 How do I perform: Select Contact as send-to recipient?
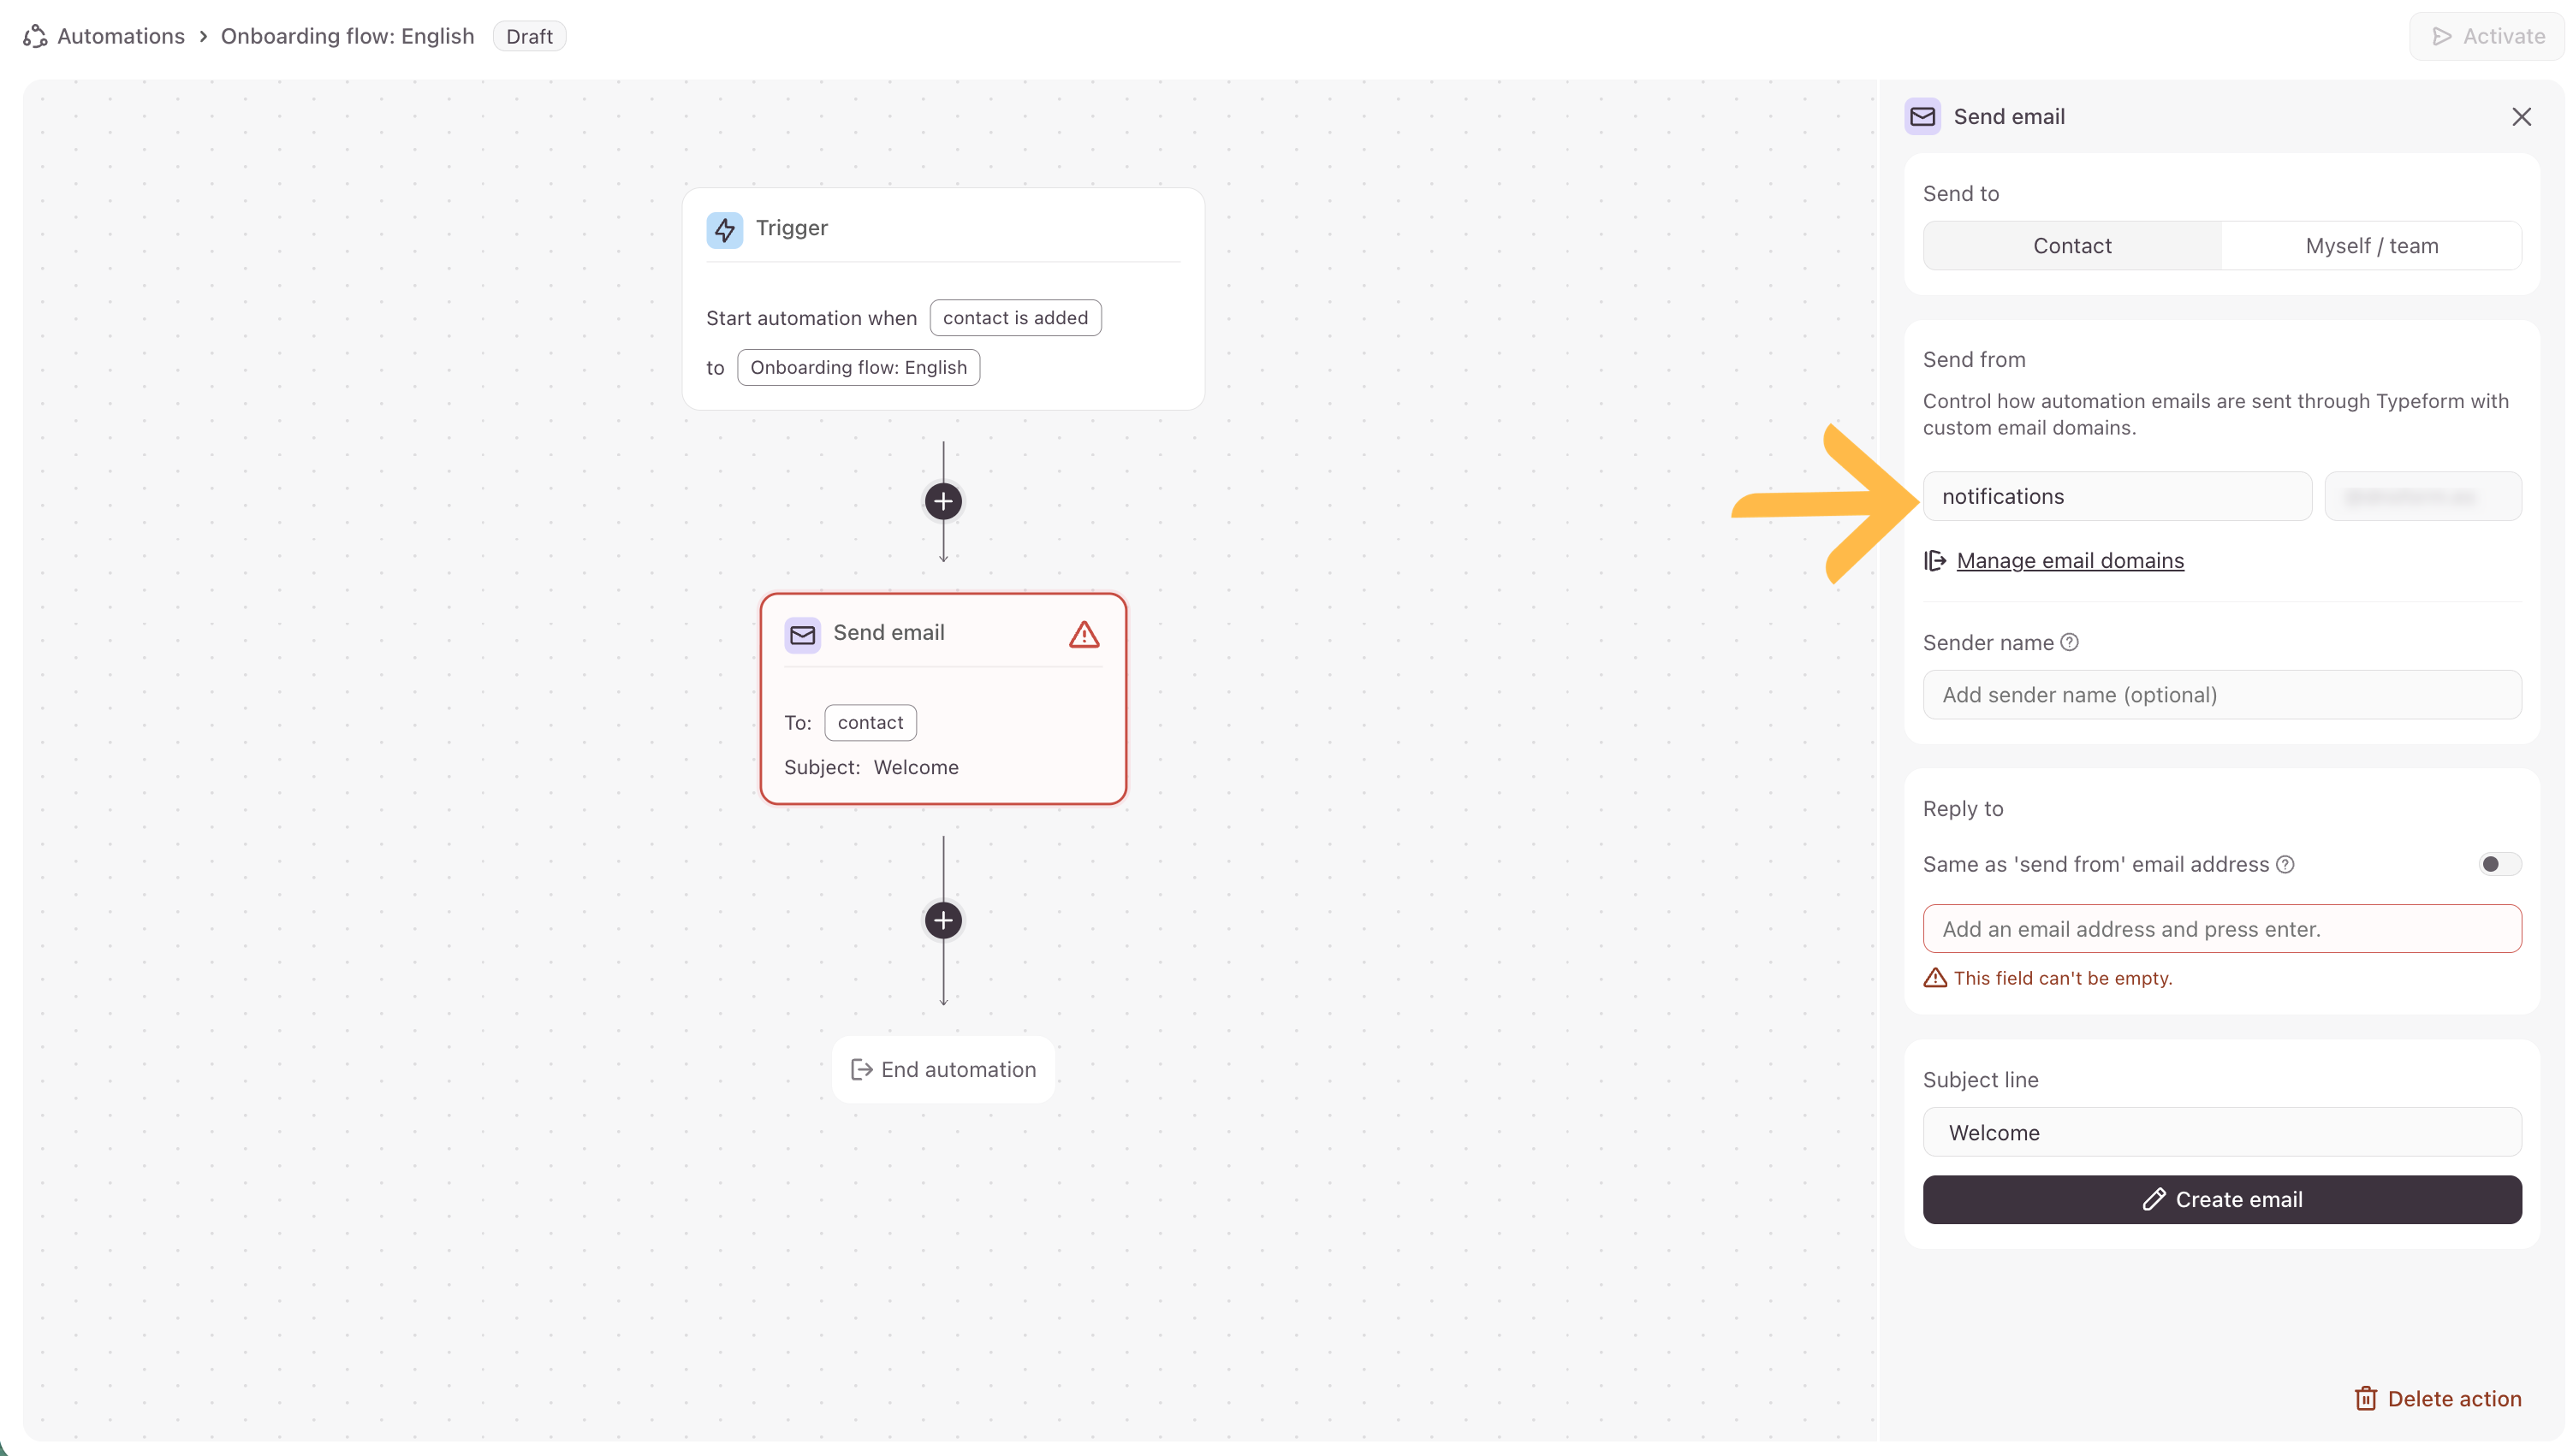click(x=2071, y=246)
